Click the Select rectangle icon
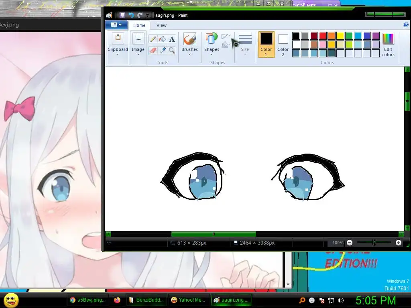 [x=138, y=38]
